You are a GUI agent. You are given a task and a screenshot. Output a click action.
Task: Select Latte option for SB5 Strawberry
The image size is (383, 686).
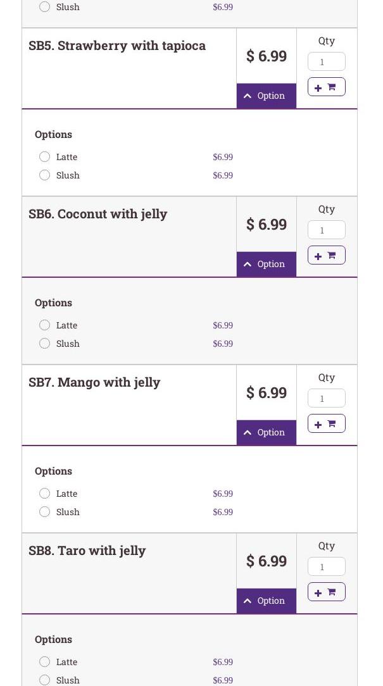44,157
